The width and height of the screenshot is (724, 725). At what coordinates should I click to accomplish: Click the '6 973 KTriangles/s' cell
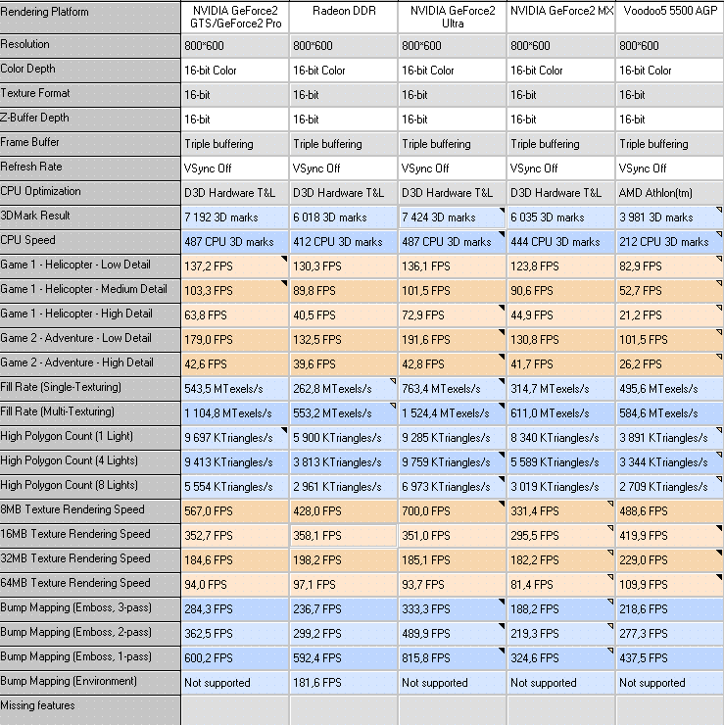click(x=453, y=487)
